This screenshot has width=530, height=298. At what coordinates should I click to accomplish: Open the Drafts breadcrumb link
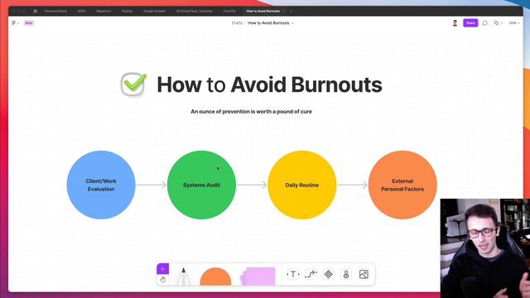(x=237, y=23)
